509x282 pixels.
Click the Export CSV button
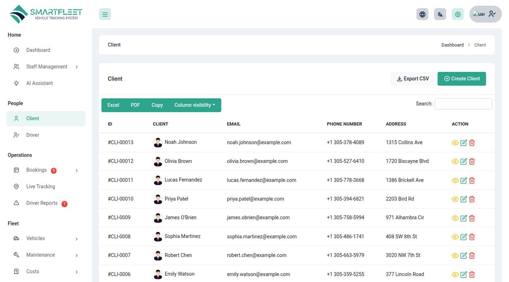413,79
